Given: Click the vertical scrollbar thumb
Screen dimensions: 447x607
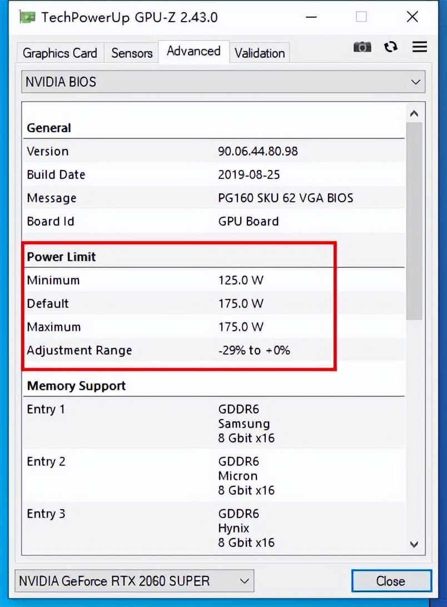Looking at the screenshot, I should pyautogui.click(x=414, y=222).
